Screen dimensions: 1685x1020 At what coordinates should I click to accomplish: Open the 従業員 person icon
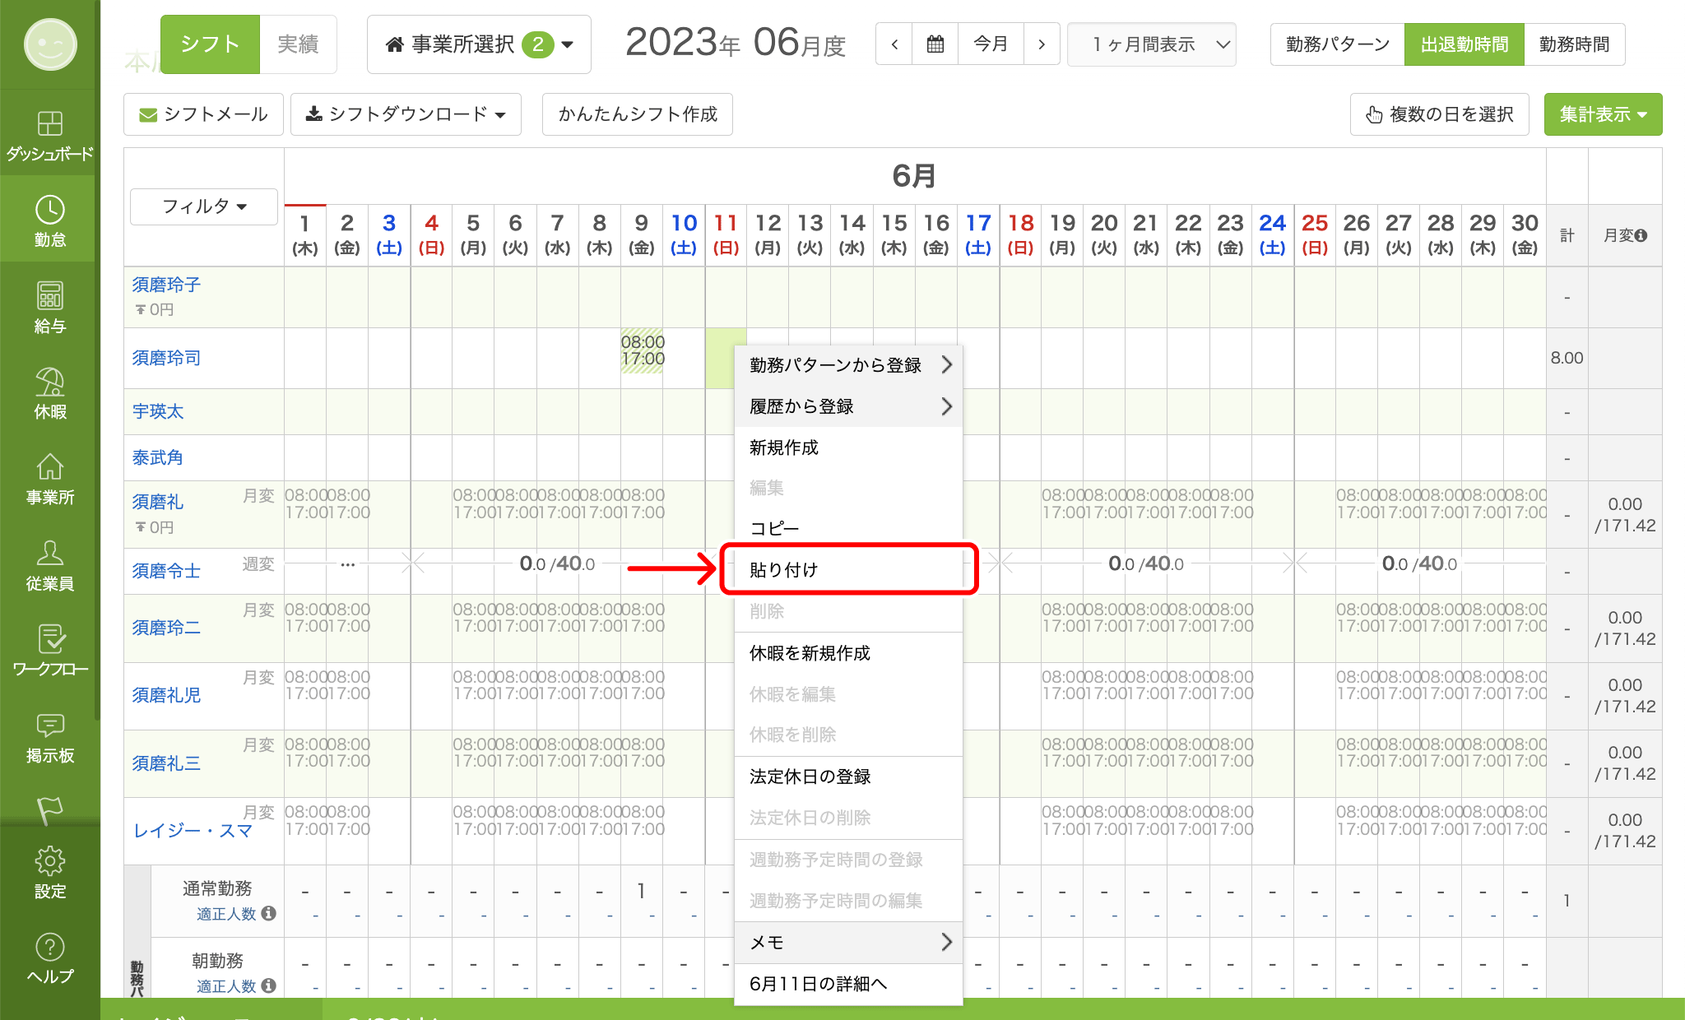click(x=49, y=554)
